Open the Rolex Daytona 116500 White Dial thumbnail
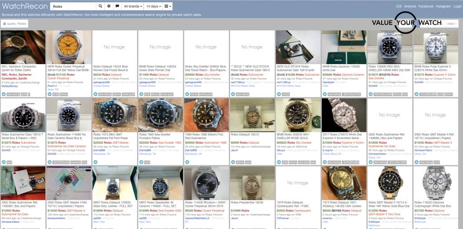 [344, 47]
